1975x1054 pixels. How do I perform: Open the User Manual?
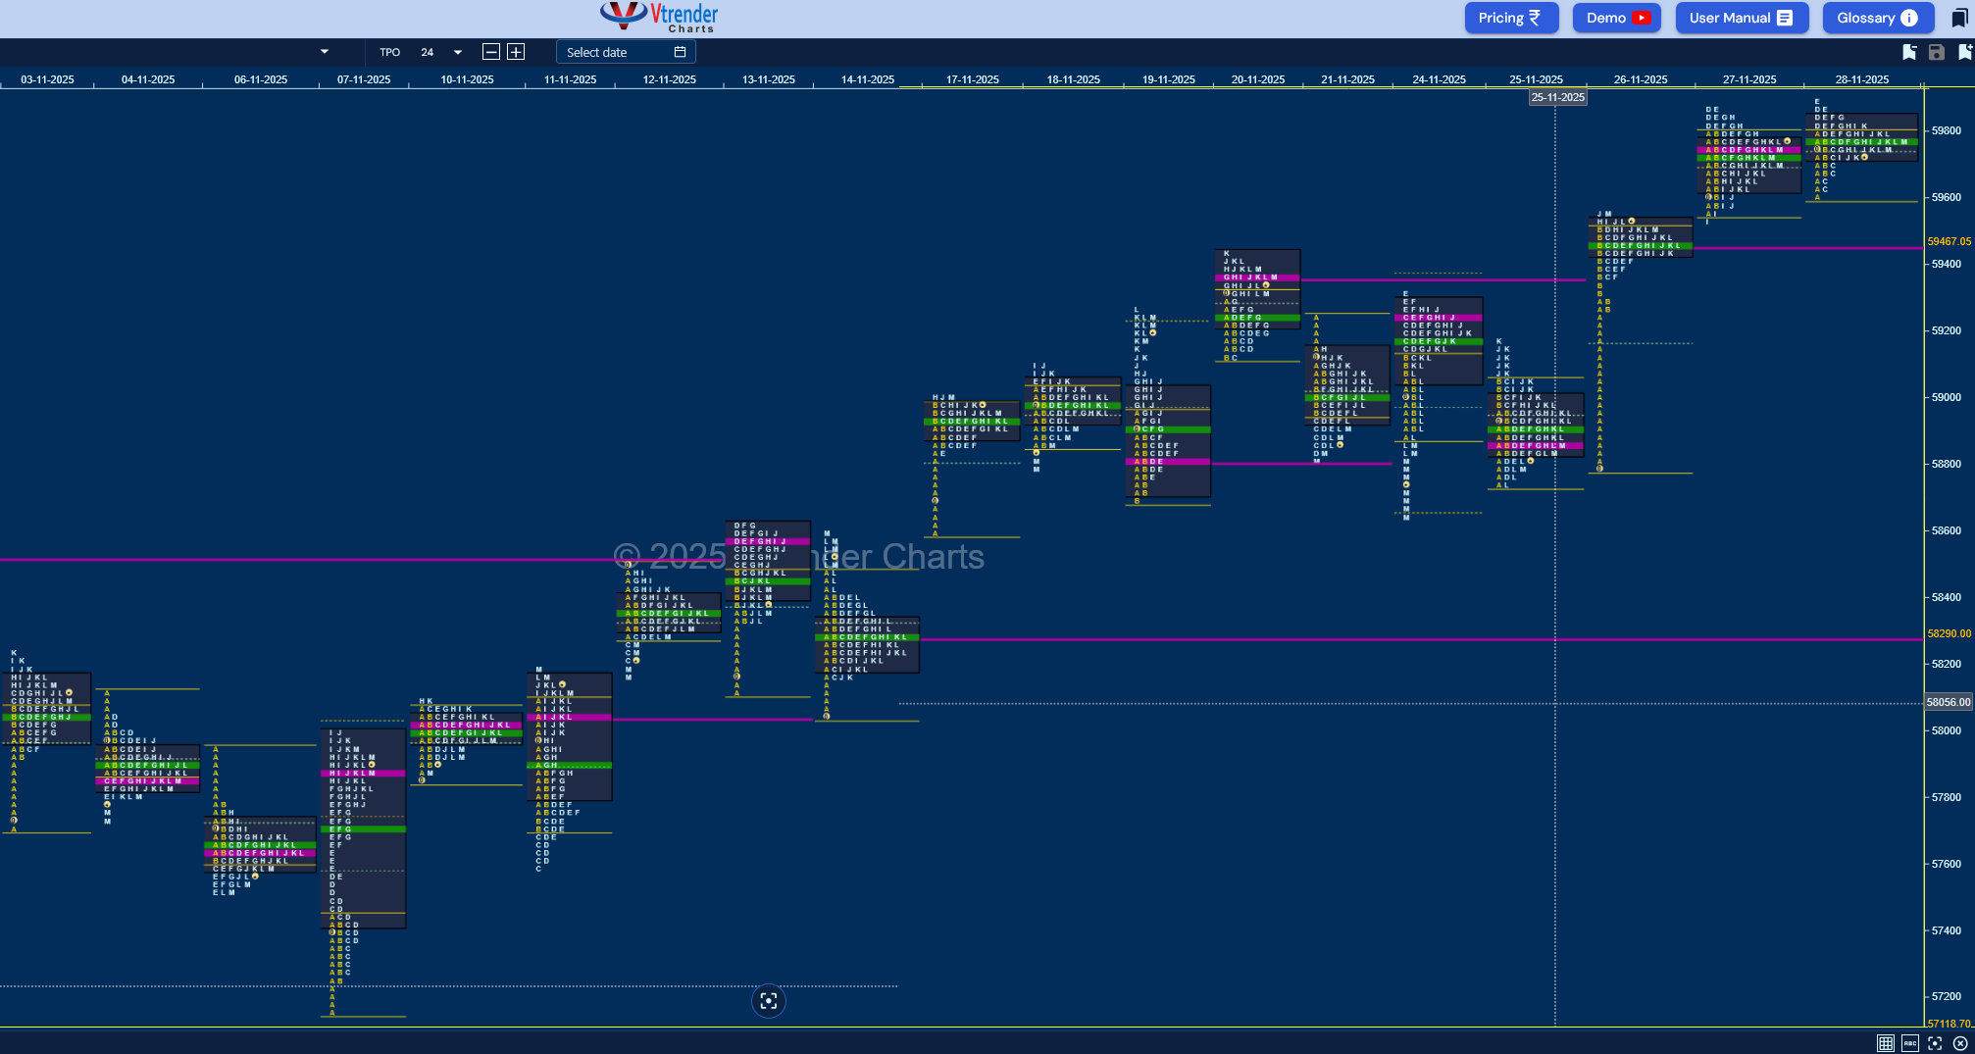[1742, 18]
